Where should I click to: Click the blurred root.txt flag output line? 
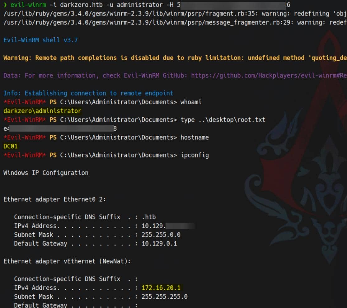pyautogui.click(x=60, y=128)
